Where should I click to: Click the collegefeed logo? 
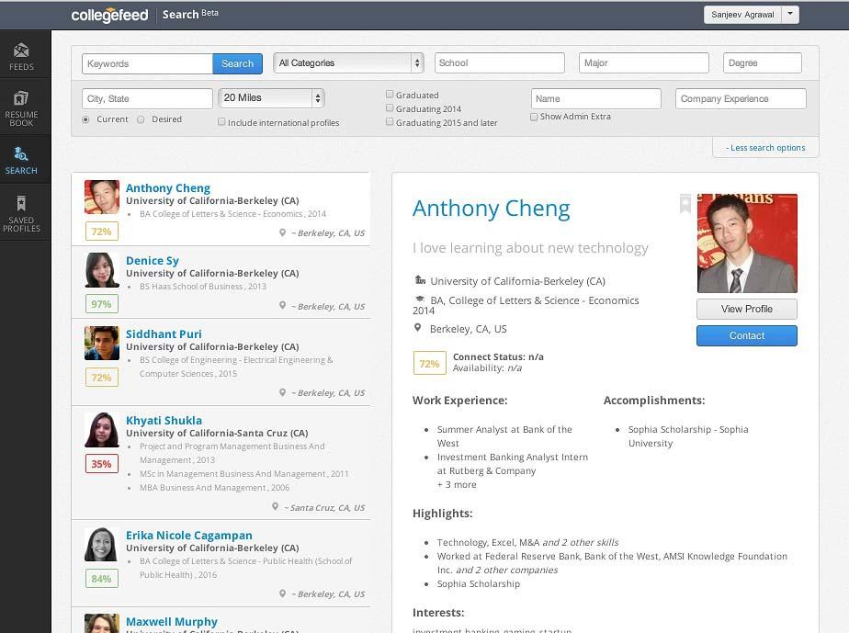109,16
